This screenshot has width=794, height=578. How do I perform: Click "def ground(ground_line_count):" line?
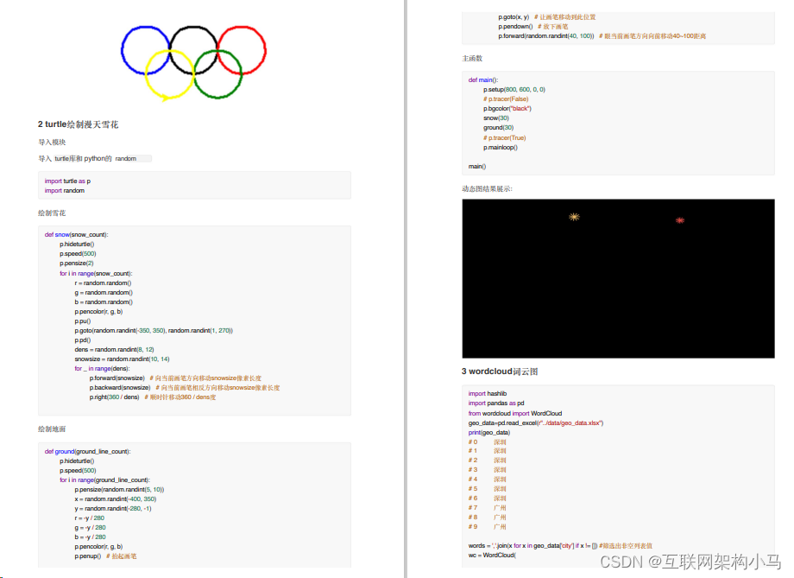pos(87,451)
